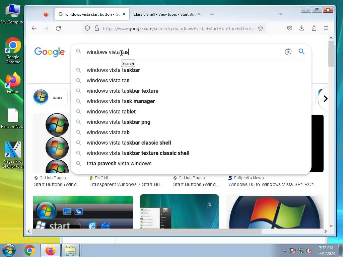This screenshot has width=343, height=257.
Task: Open the shield tracking protection icon
Action: pos(87,28)
